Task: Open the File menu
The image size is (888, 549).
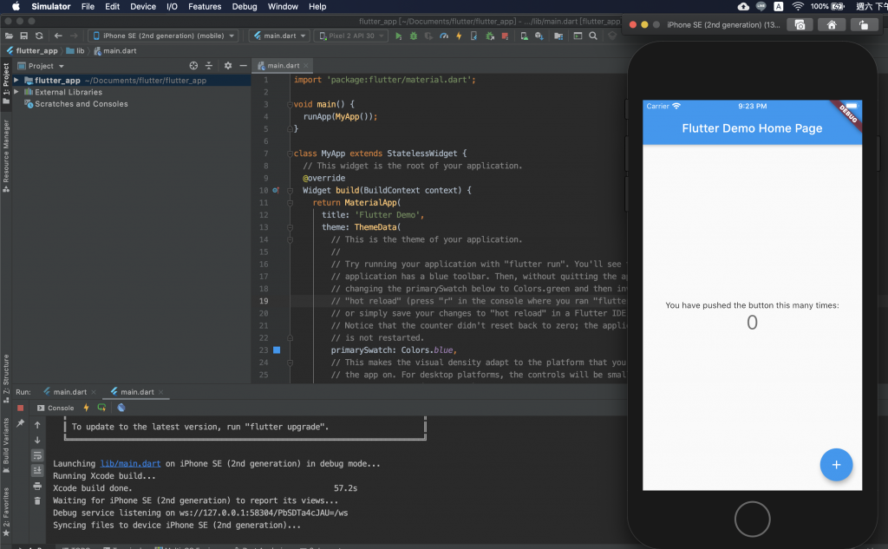Action: click(x=88, y=7)
